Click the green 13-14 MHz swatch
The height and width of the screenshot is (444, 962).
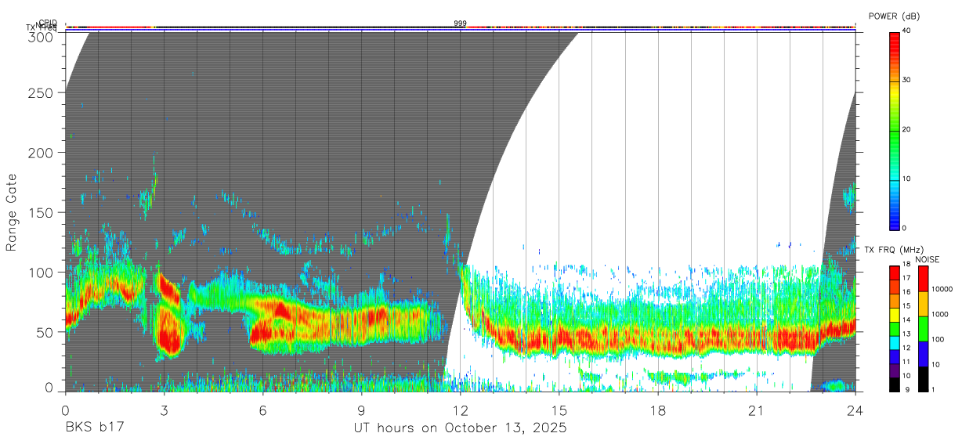tap(894, 329)
